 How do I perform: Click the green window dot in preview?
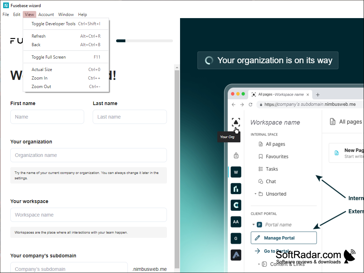(x=243, y=94)
